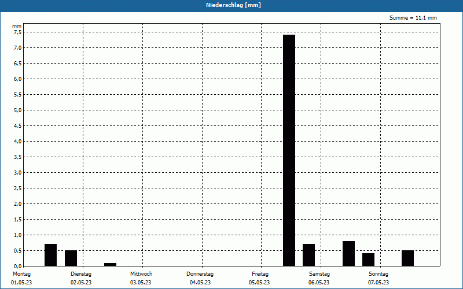
Task: Click the short bar next to the tallest bar
Action: click(x=308, y=255)
